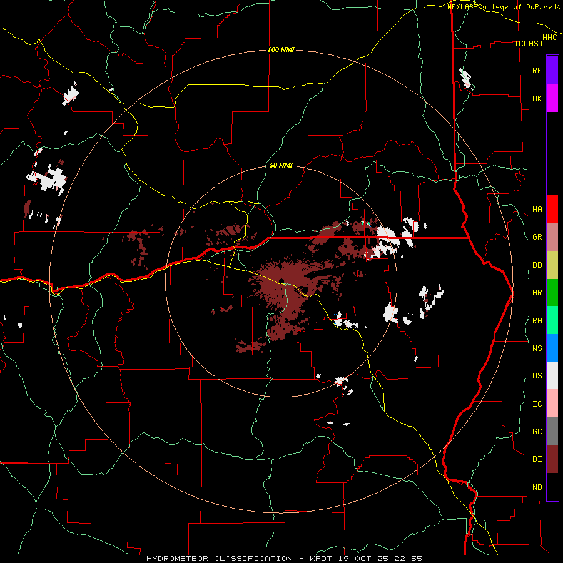The width and height of the screenshot is (563, 563).
Task: Pick the RA bright-green legend swatch
Action: point(552,320)
